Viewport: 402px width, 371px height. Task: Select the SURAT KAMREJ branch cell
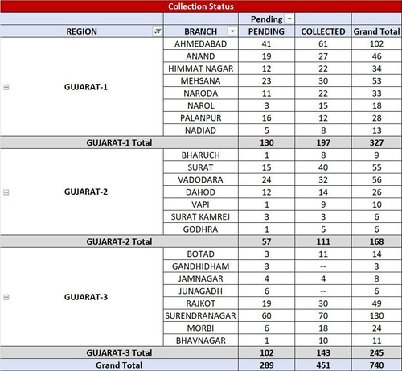(x=201, y=216)
